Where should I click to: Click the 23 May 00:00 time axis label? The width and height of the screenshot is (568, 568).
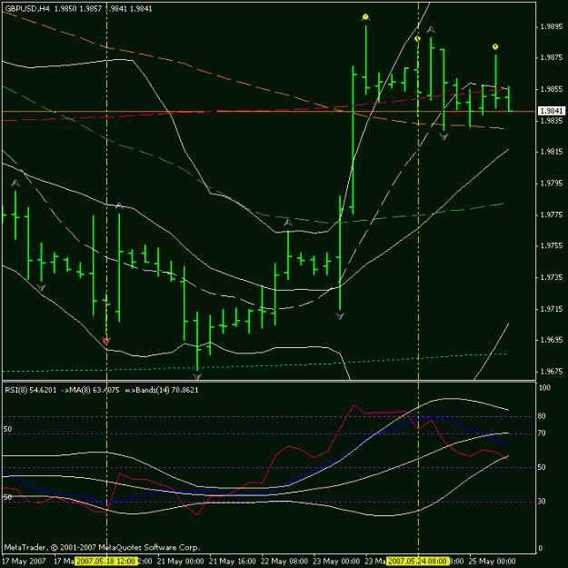(336, 562)
